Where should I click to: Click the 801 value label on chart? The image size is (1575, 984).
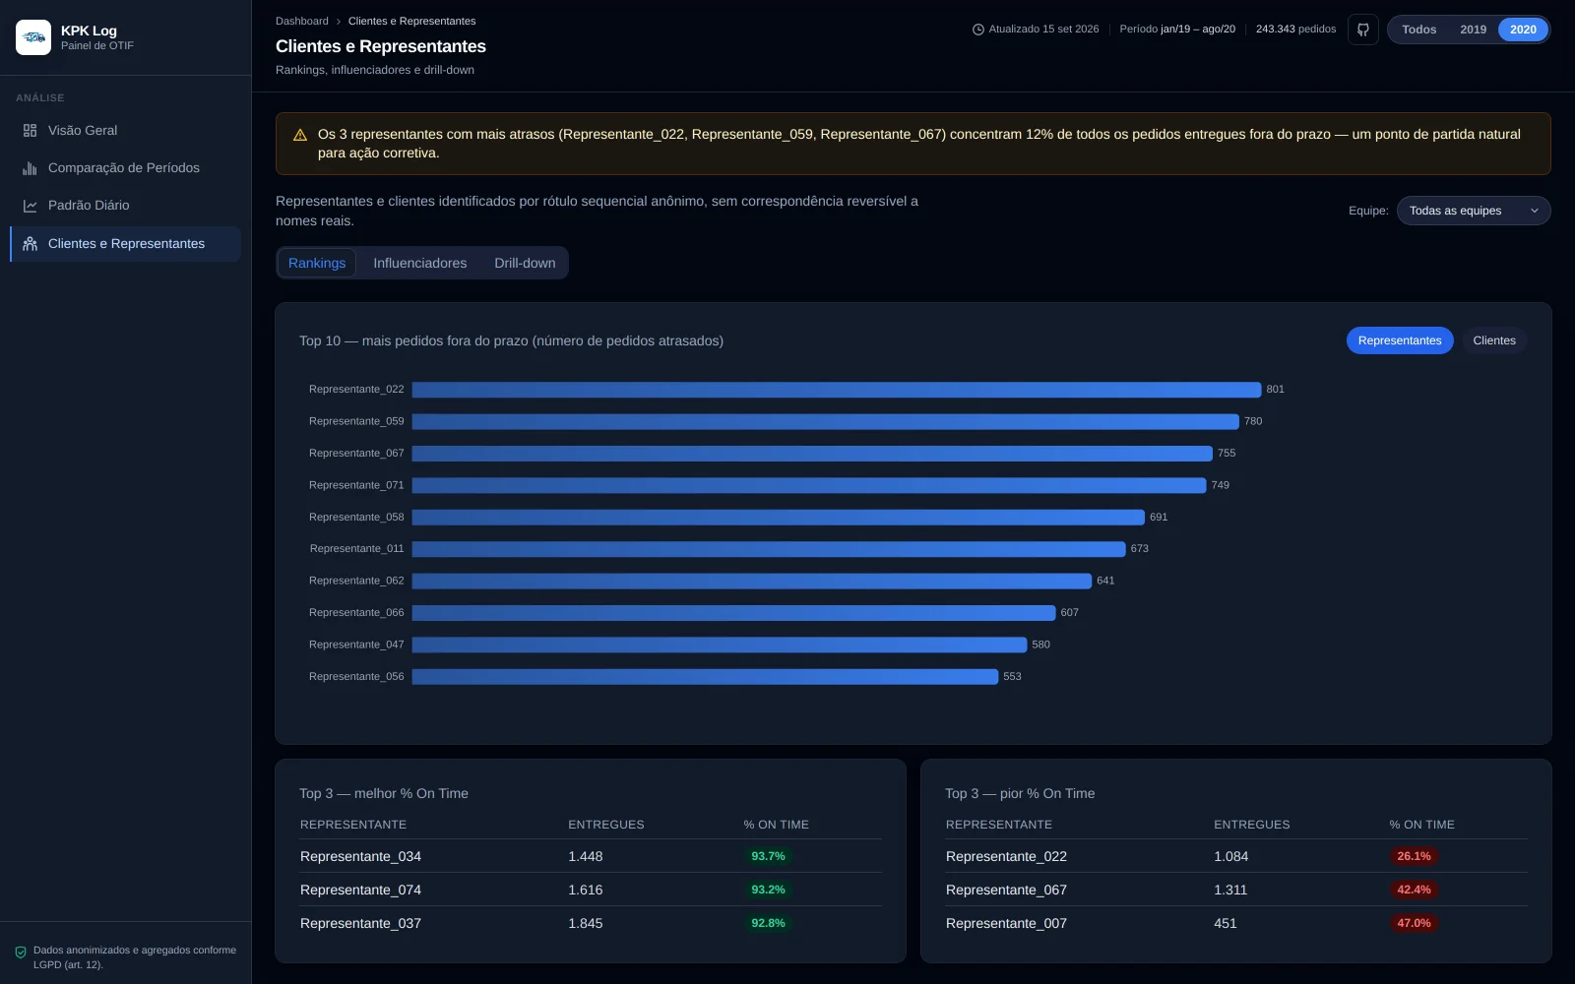[1275, 390]
